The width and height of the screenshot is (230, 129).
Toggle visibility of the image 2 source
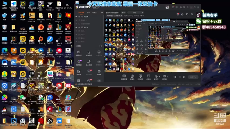76,42
